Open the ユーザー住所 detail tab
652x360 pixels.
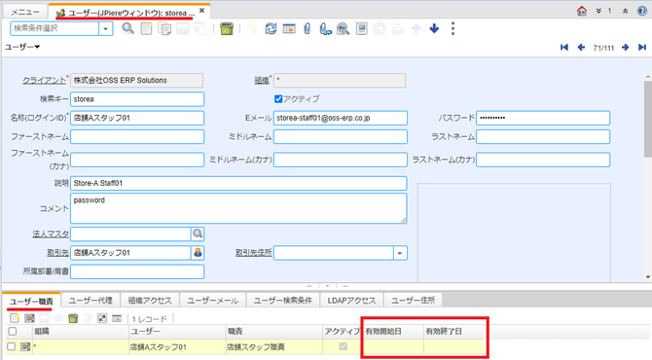point(413,300)
